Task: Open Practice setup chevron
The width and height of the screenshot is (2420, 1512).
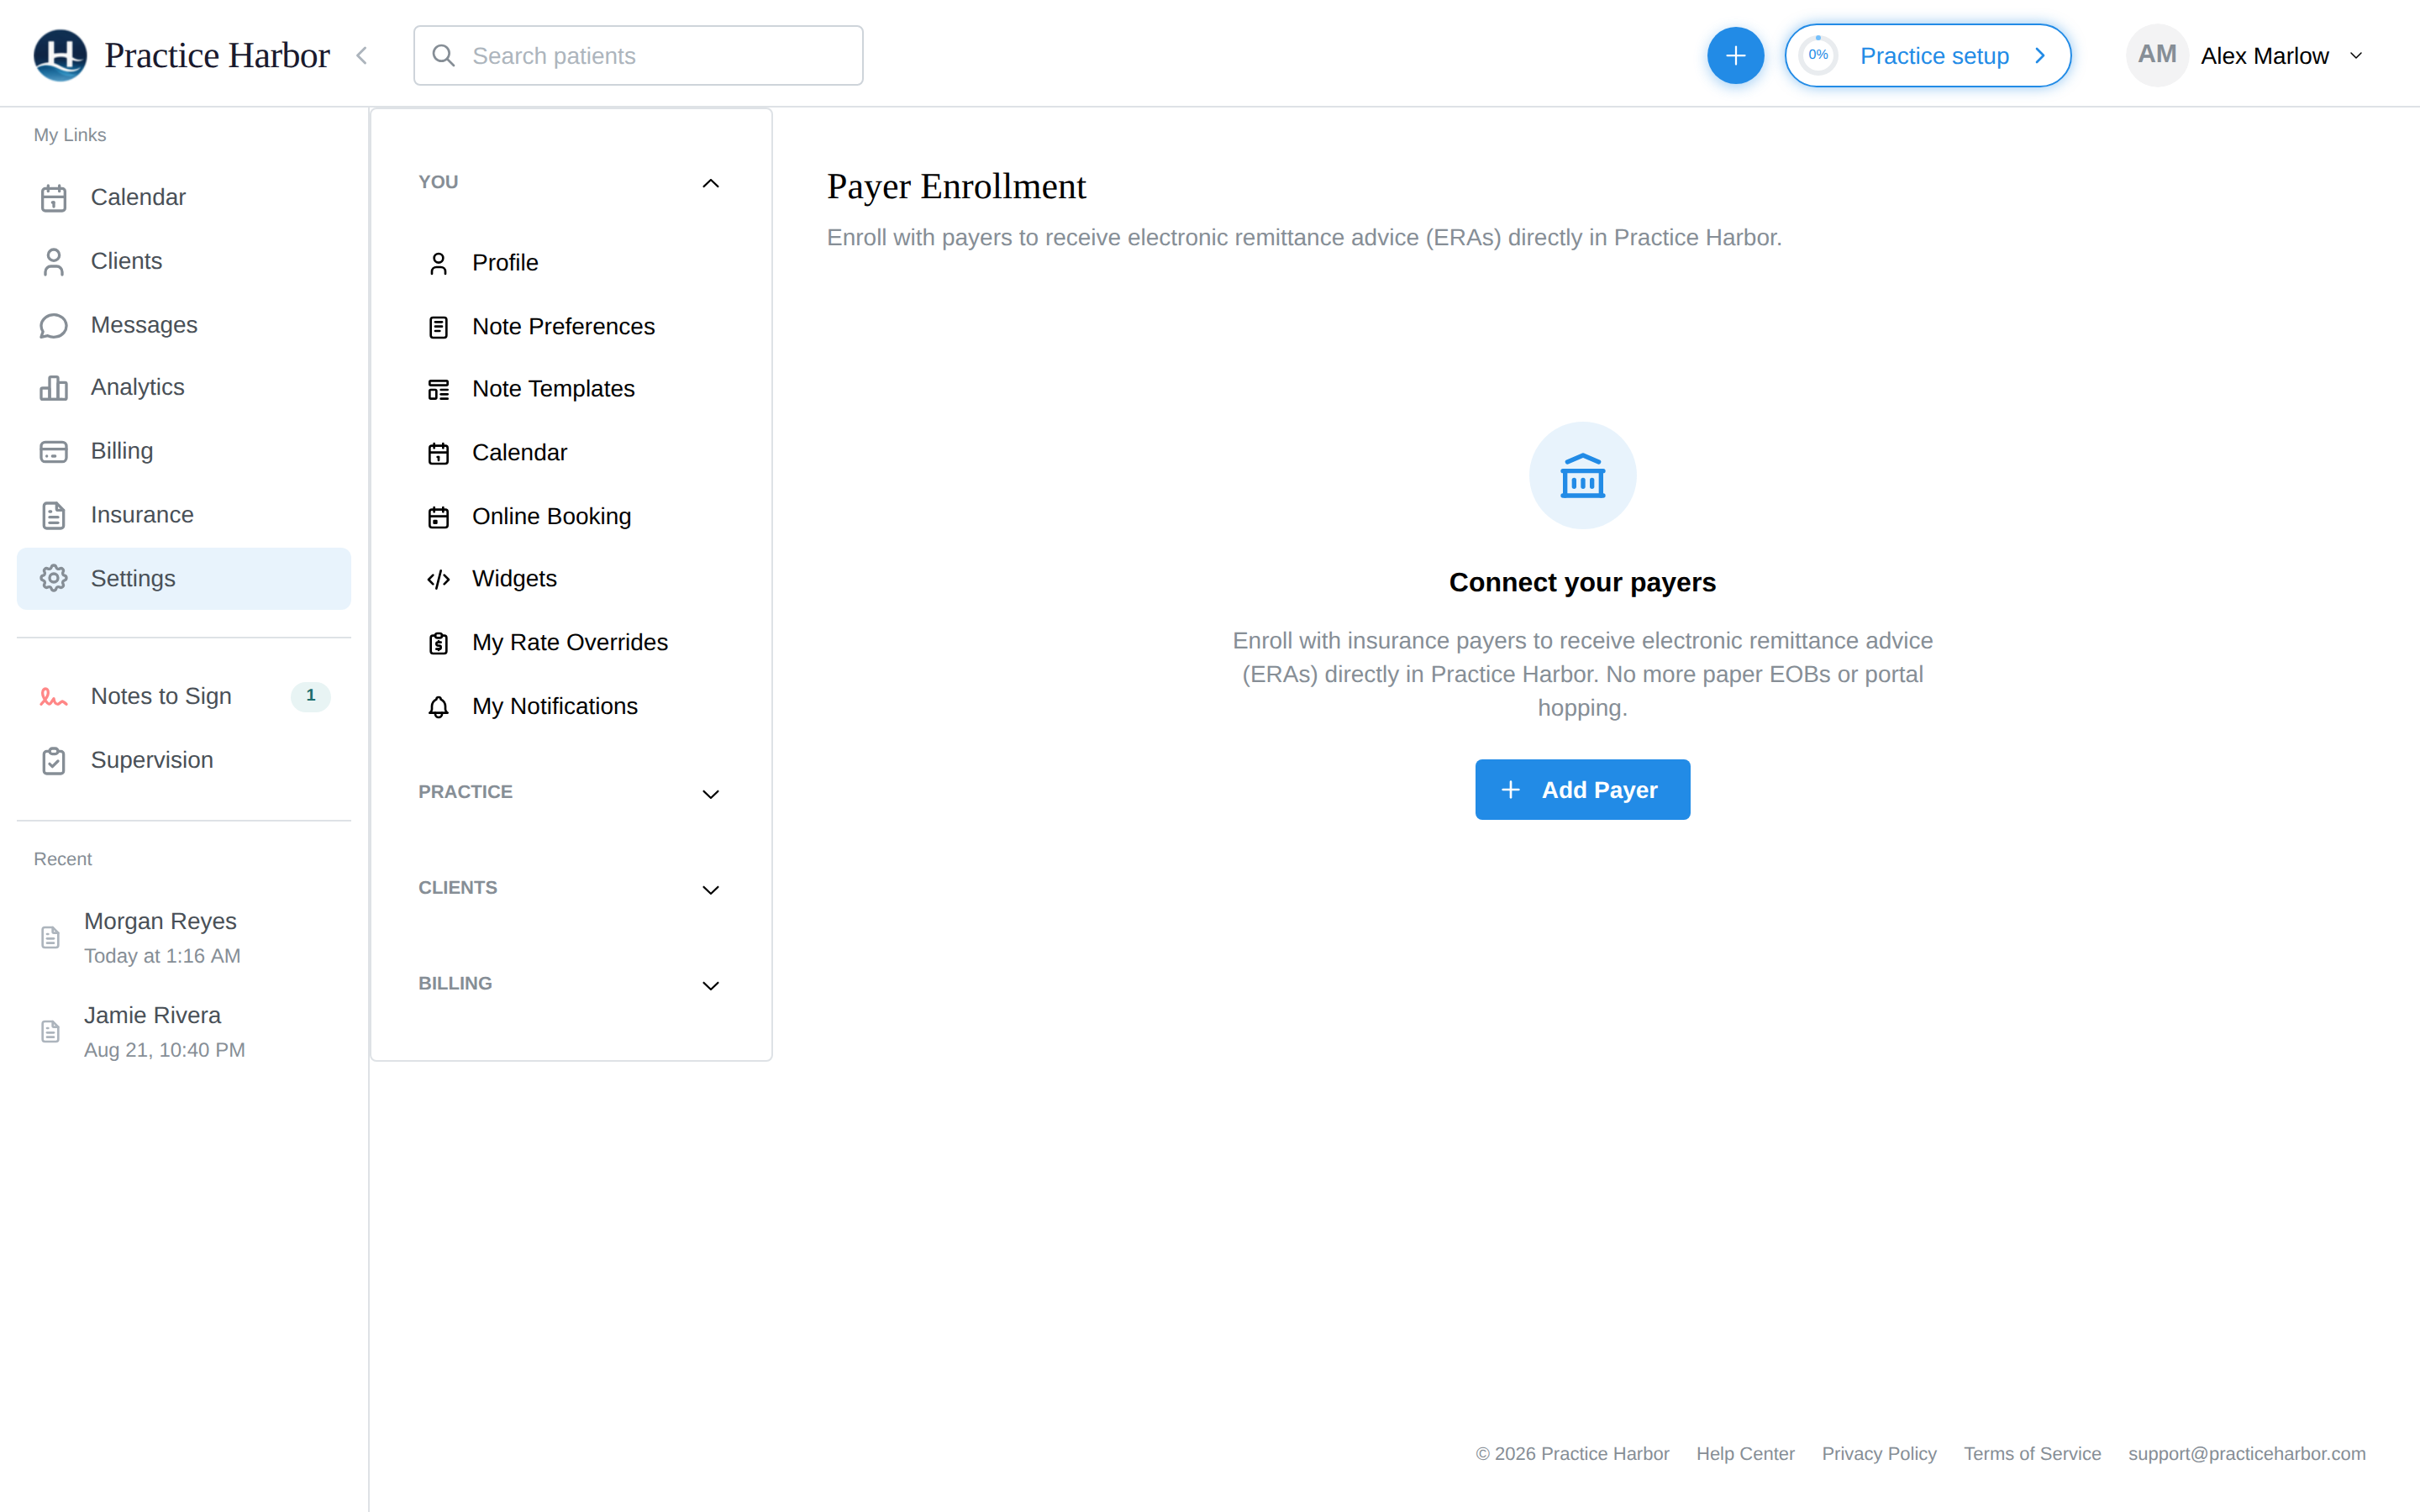Action: 2040,56
